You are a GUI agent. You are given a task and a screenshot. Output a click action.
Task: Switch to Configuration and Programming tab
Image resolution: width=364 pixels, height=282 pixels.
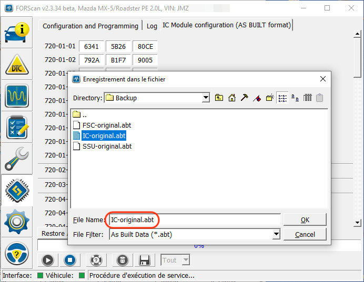click(x=90, y=26)
